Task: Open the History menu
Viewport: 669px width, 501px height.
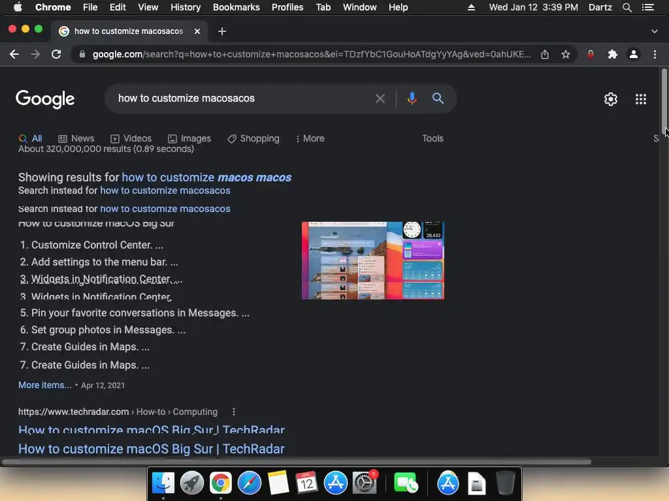Action: pyautogui.click(x=186, y=7)
